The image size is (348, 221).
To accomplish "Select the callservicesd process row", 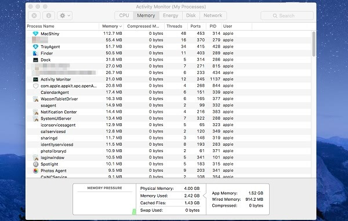I will click(169, 131).
